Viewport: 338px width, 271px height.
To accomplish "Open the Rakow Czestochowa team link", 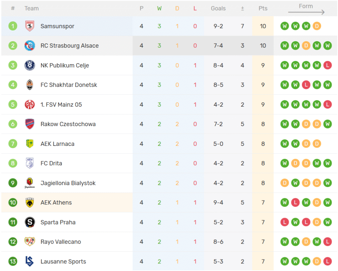I will [68, 124].
